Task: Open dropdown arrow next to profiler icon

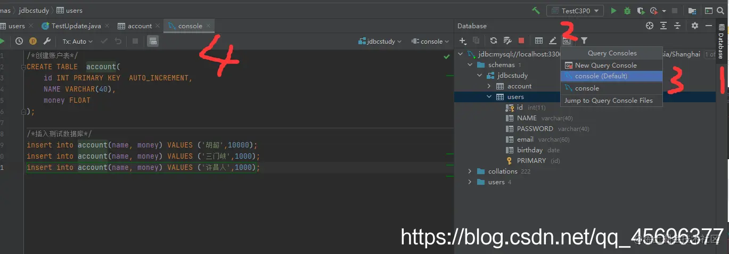Action: (x=664, y=11)
